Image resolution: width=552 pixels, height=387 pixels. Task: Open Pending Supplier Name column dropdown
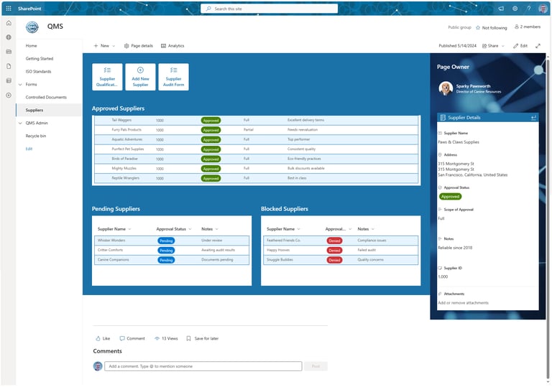point(129,229)
